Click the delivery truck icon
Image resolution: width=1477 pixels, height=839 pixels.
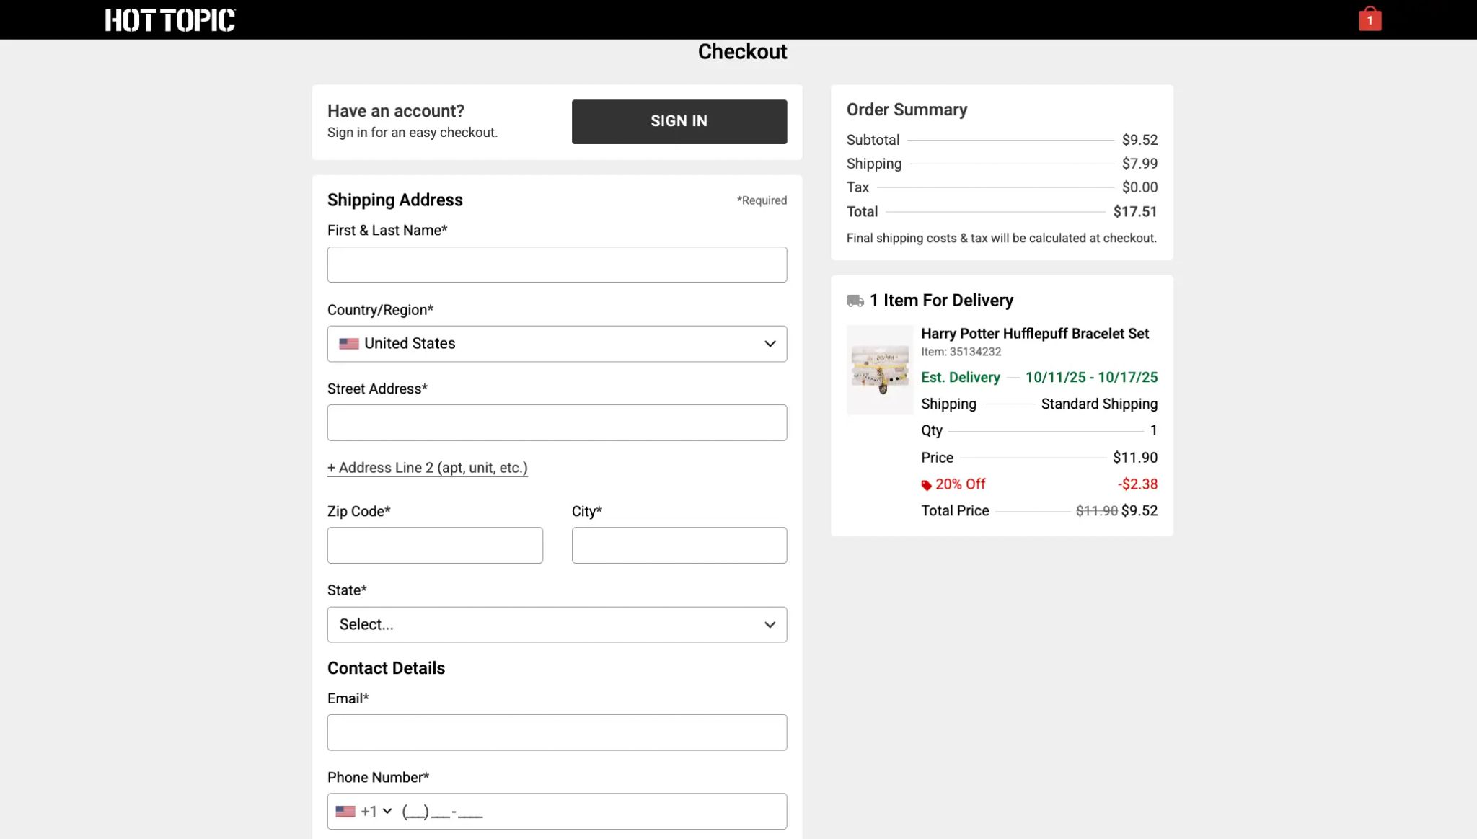point(855,301)
